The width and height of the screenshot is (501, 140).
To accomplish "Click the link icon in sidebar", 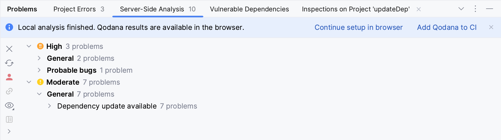I will [x=9, y=91].
